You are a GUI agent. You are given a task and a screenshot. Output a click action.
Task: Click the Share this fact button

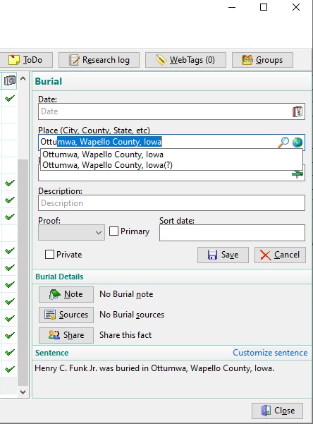pos(66,335)
